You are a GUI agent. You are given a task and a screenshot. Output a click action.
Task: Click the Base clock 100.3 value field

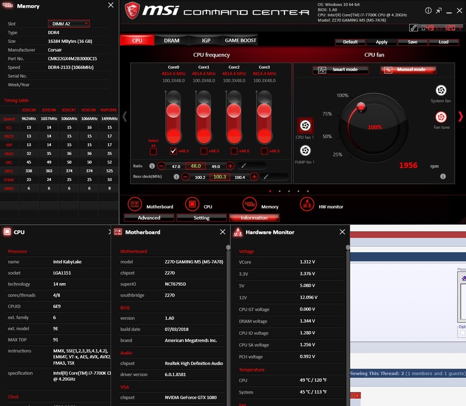click(219, 176)
